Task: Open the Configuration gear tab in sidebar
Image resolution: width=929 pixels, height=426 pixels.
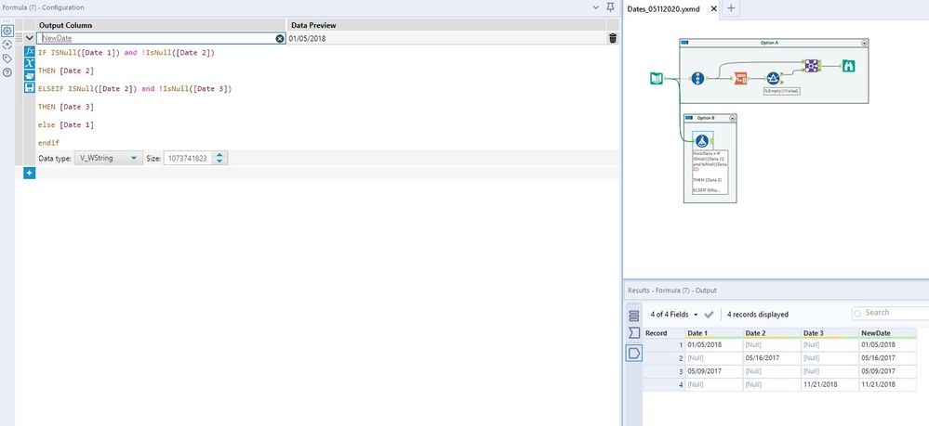Action: [7, 31]
